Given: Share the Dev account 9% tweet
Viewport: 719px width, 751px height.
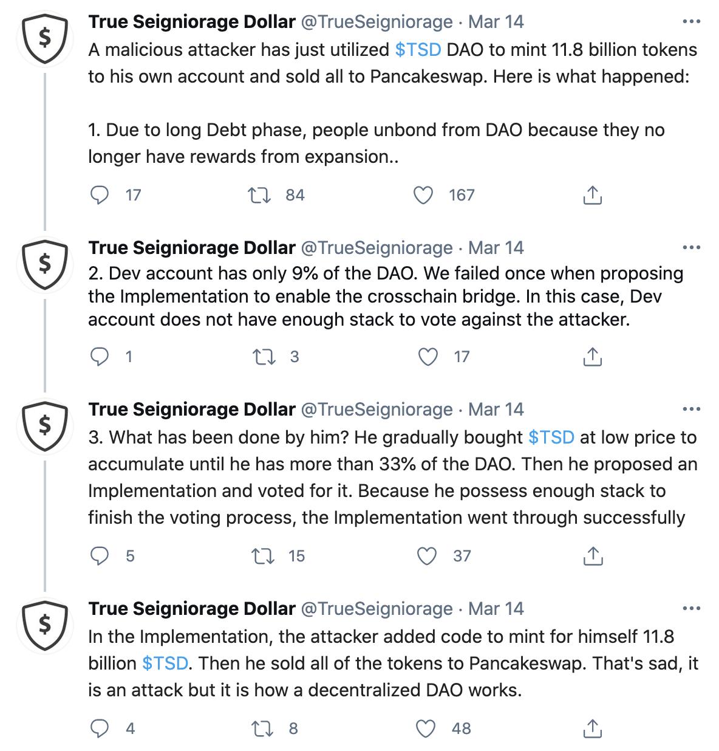Looking at the screenshot, I should tap(592, 357).
